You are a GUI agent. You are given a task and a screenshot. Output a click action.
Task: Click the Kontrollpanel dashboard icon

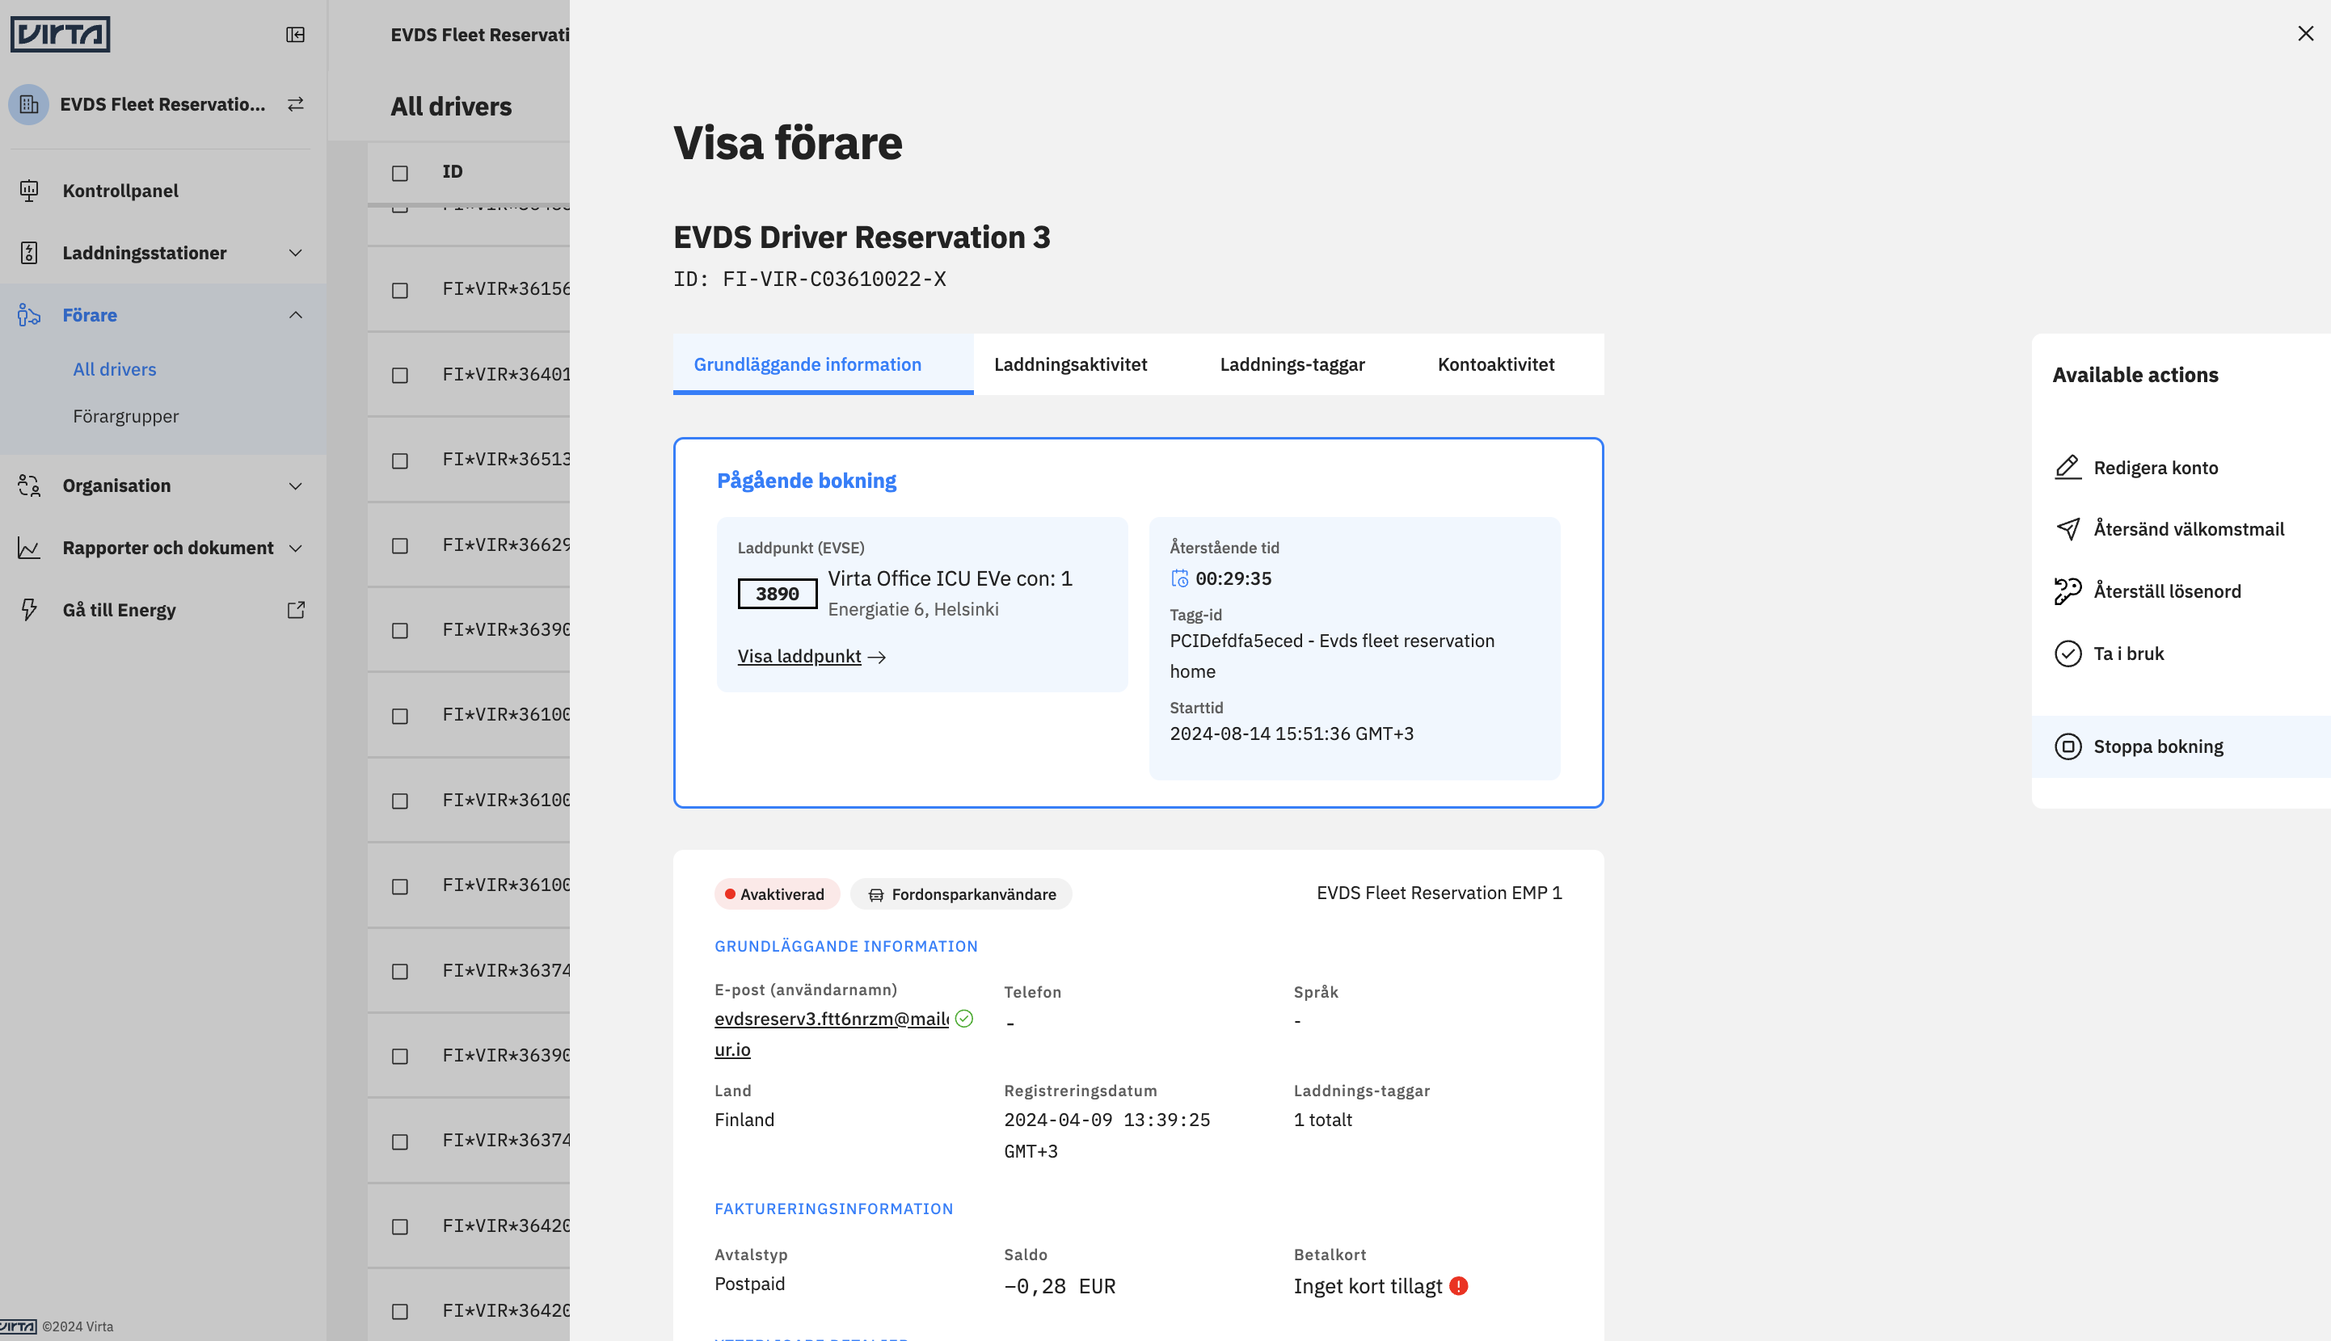(x=28, y=191)
